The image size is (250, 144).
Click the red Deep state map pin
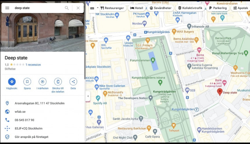click(220, 92)
